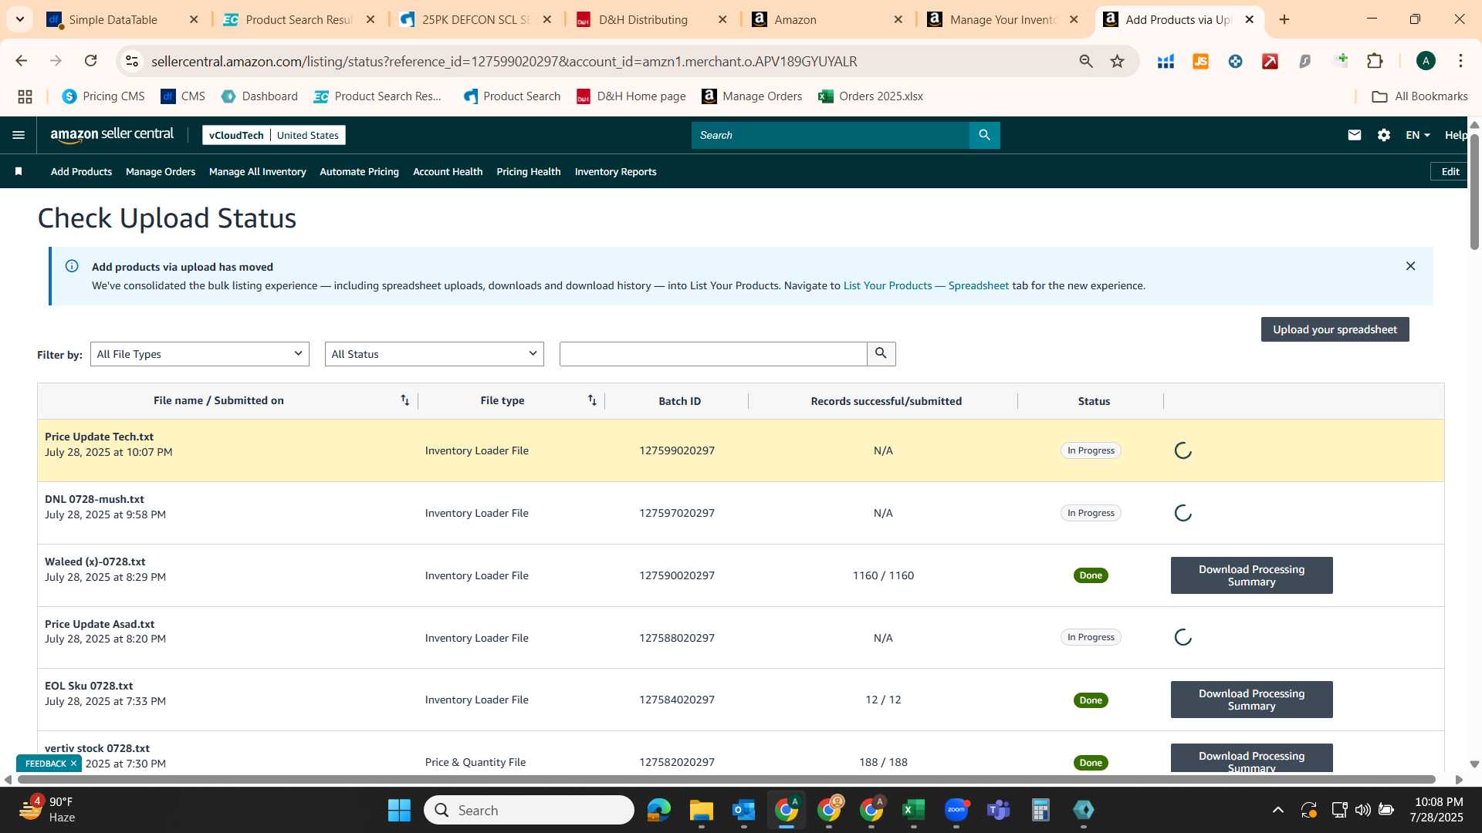The image size is (1482, 833).
Task: Open a new browser tab with plus
Action: (1284, 19)
